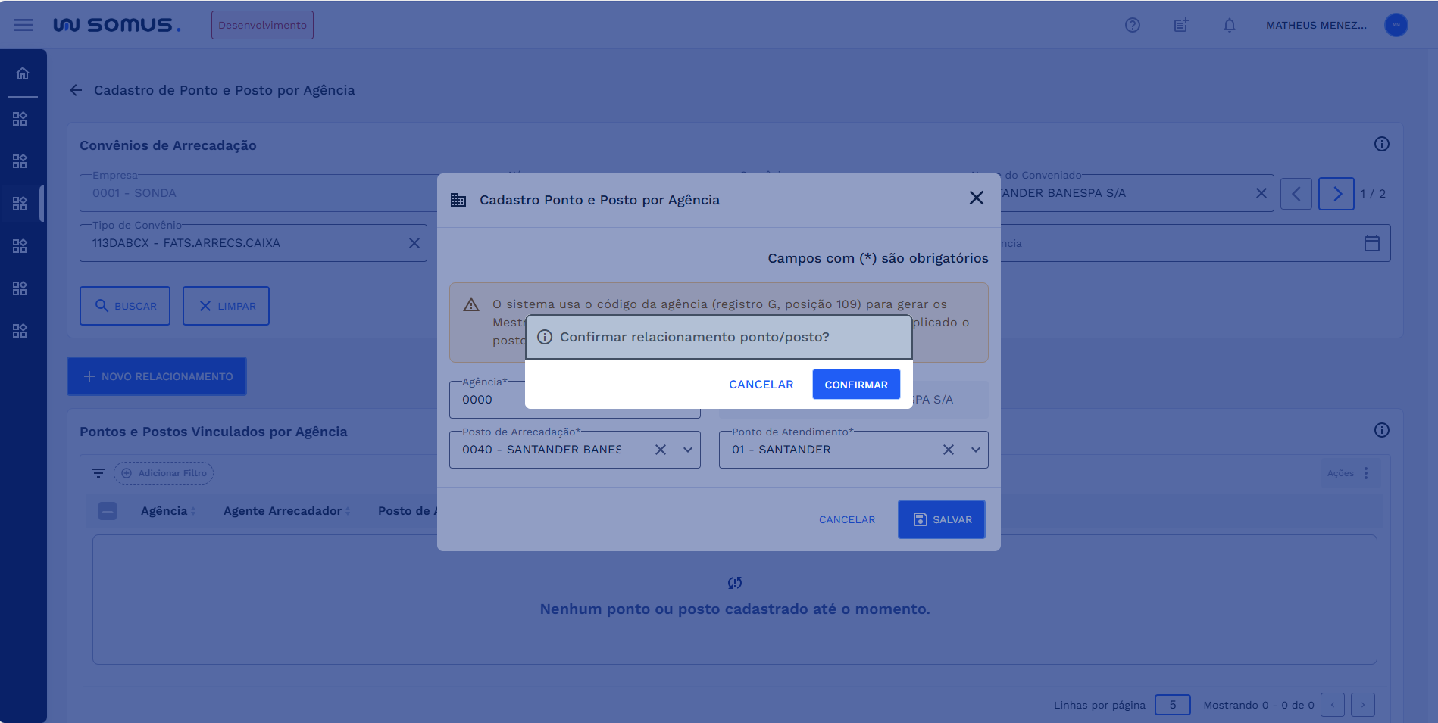Viewport: 1438px width, 723px height.
Task: Click the Linhas por página value box
Action: tap(1172, 705)
